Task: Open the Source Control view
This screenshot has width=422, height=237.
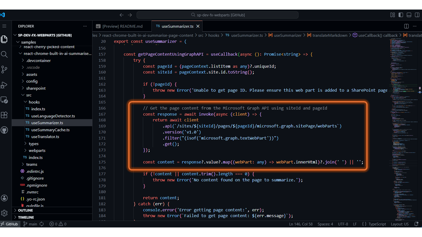Action: coord(4,69)
